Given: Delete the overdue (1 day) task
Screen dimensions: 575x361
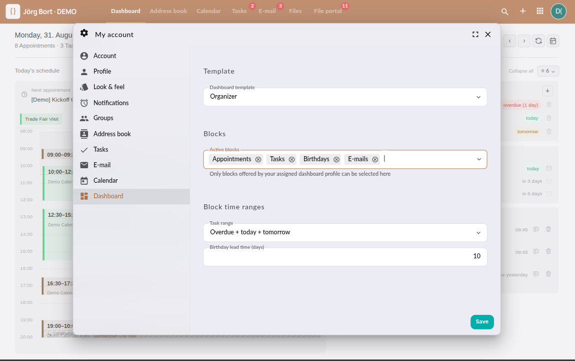Looking at the screenshot, I should coord(549,105).
